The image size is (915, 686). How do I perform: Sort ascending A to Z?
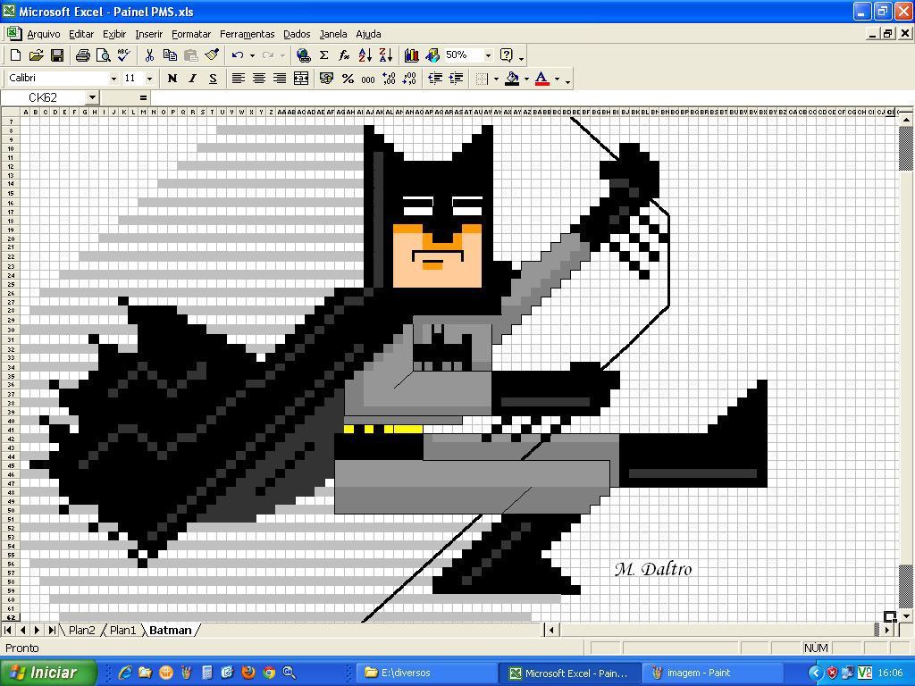pos(365,55)
